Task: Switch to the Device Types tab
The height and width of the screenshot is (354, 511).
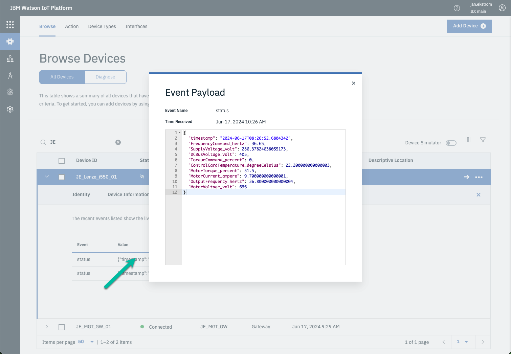Action: (x=102, y=26)
